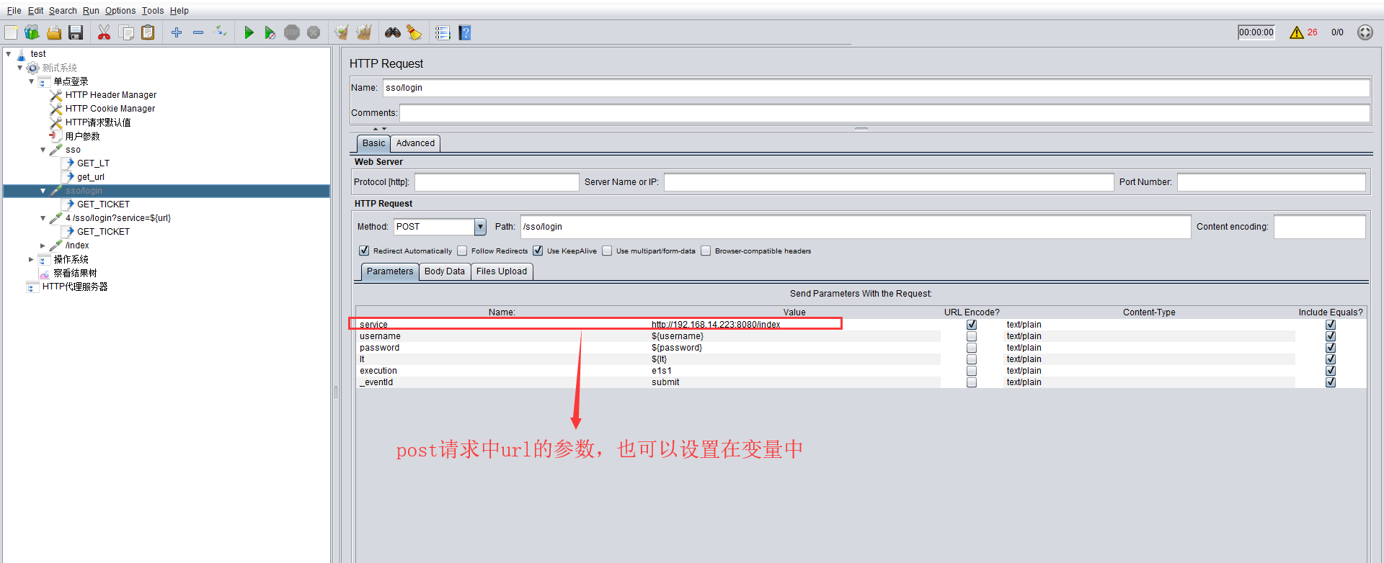Collapse the sso/login tree node

(43, 191)
